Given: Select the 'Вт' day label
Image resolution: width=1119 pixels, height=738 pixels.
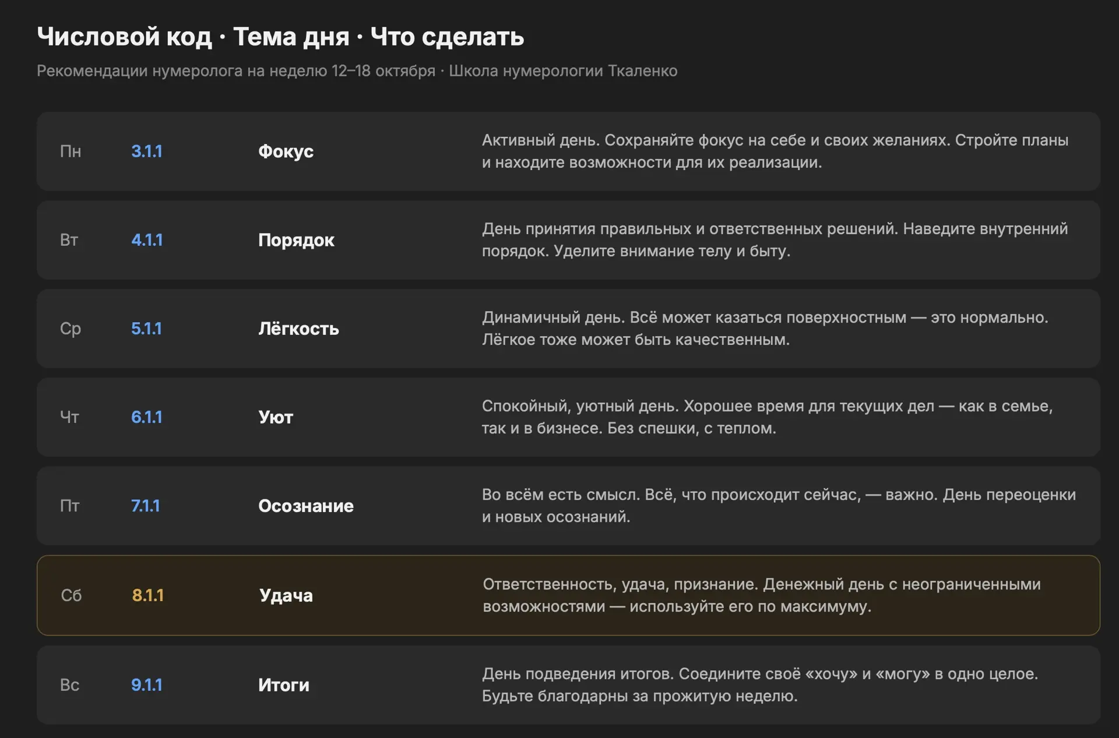Looking at the screenshot, I should pos(69,240).
